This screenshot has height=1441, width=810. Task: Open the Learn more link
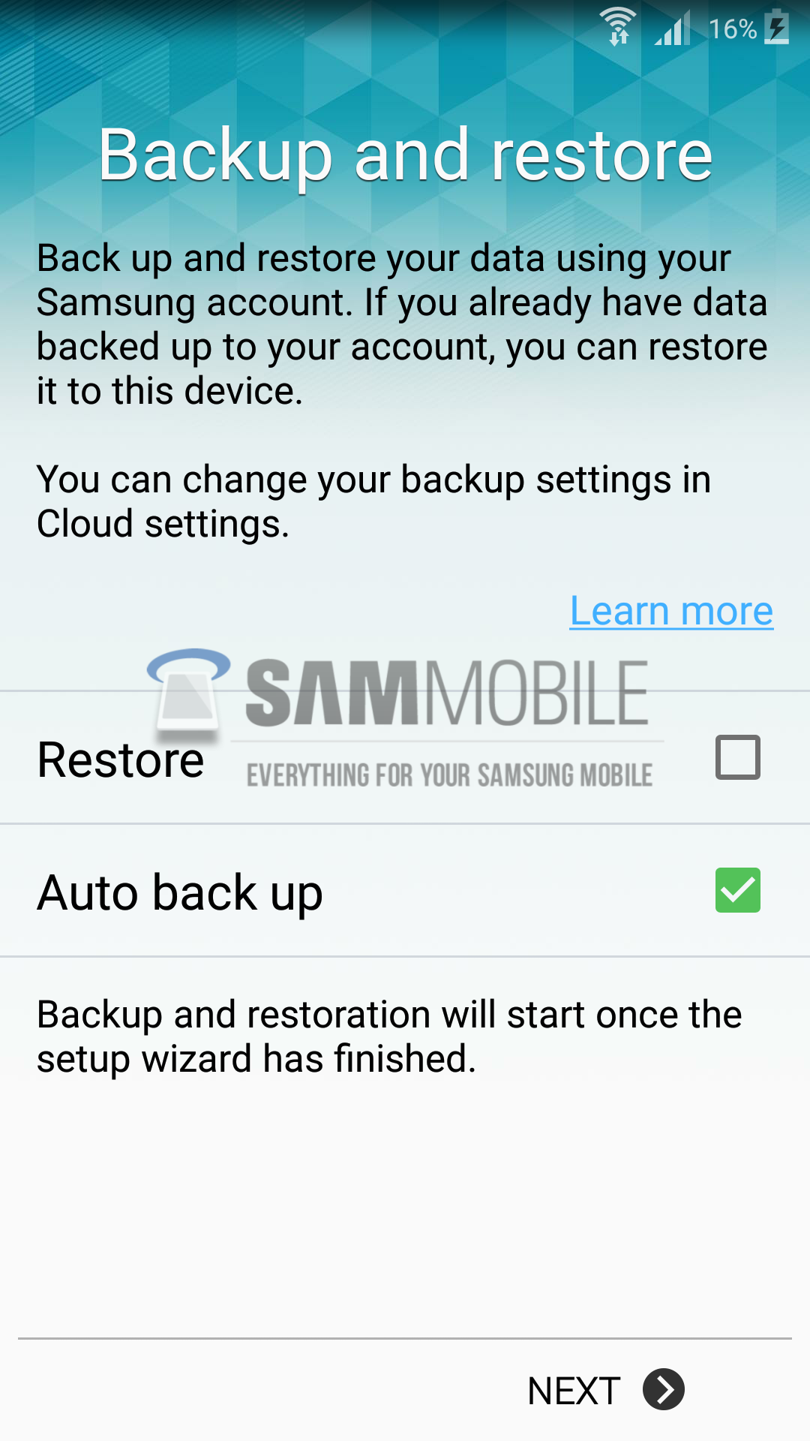(x=671, y=611)
